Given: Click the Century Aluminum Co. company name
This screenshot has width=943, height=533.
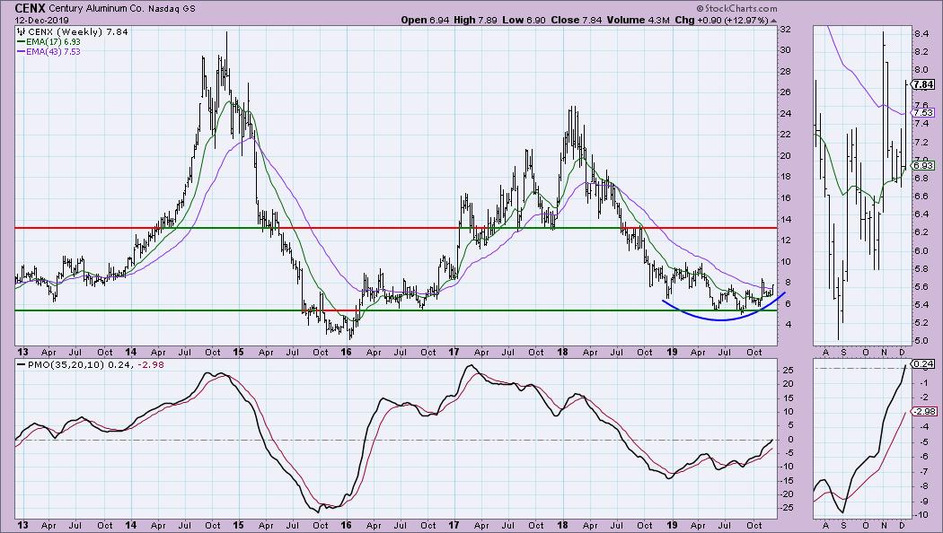Looking at the screenshot, I should (97, 9).
